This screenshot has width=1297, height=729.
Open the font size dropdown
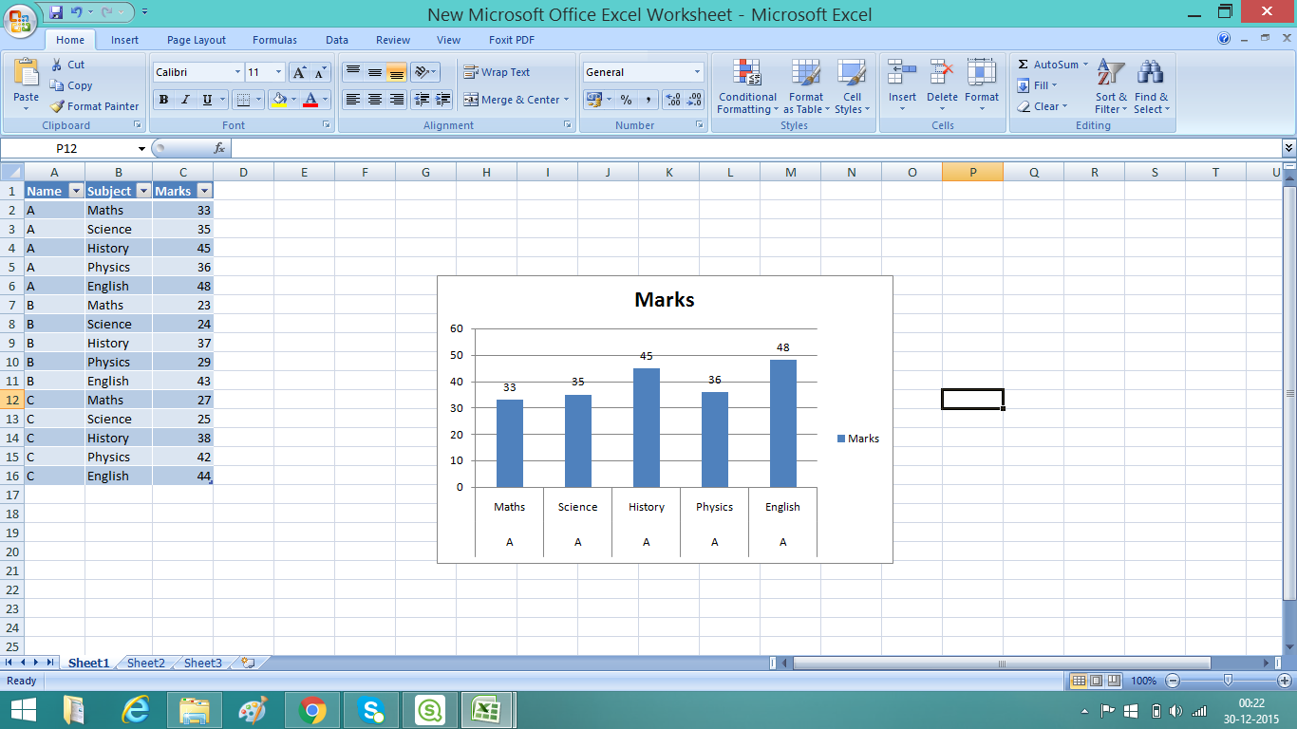point(278,72)
